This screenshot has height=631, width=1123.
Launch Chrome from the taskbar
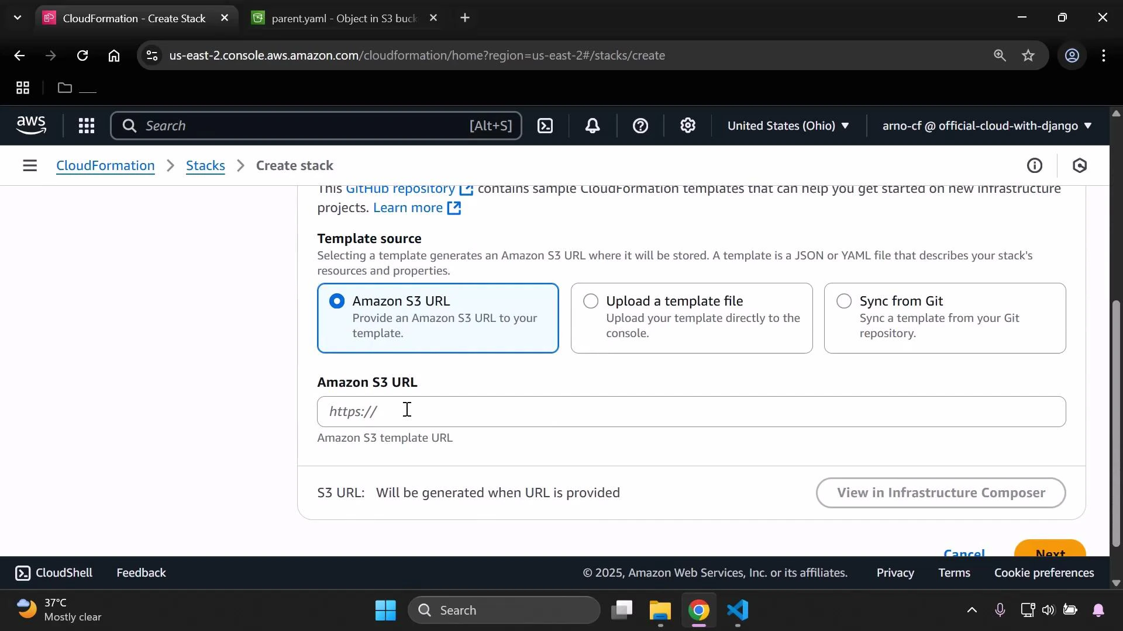coord(700,611)
